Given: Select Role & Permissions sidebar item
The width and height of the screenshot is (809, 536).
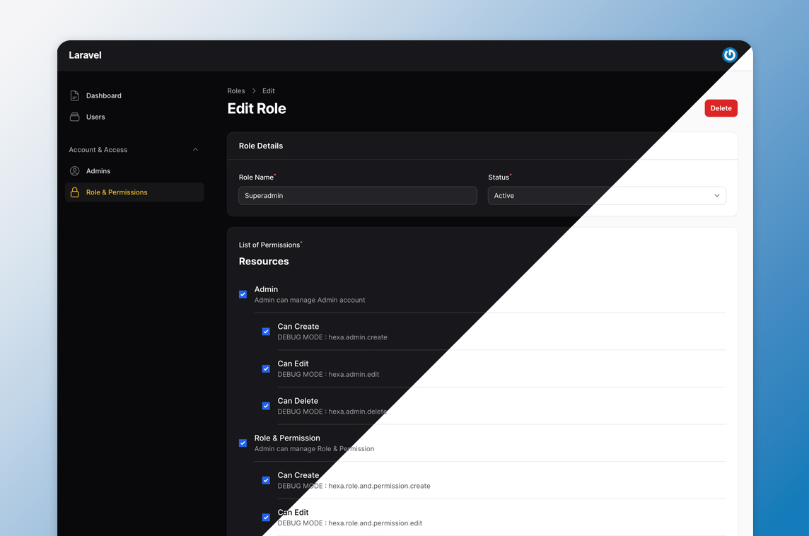Looking at the screenshot, I should click(134, 192).
